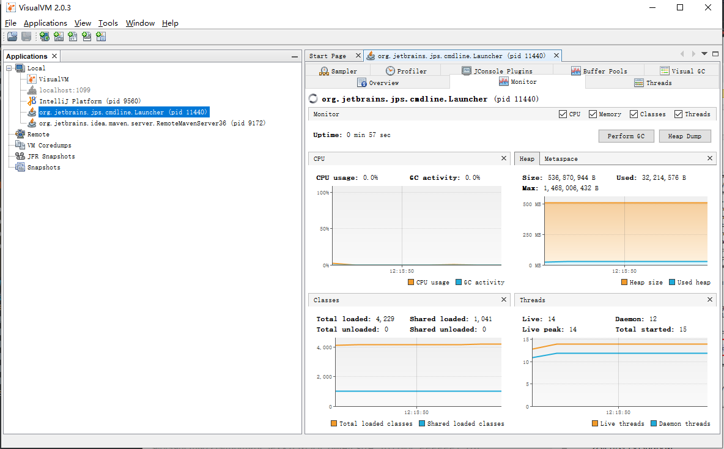Switch to the upper Threads tab
Viewport: 724px width, 449px height.
point(652,83)
